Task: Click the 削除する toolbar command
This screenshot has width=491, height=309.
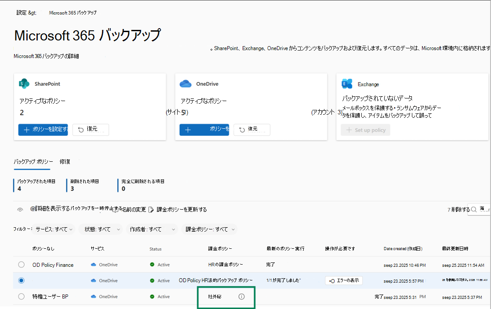Action: tap(461, 210)
